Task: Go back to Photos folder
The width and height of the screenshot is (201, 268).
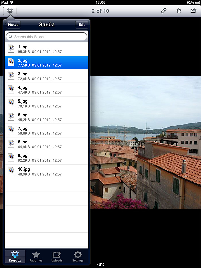Action: point(13,25)
